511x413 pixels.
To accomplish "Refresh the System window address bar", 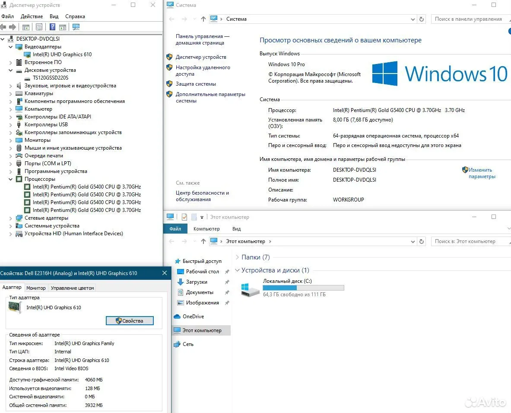I will pyautogui.click(x=422, y=19).
